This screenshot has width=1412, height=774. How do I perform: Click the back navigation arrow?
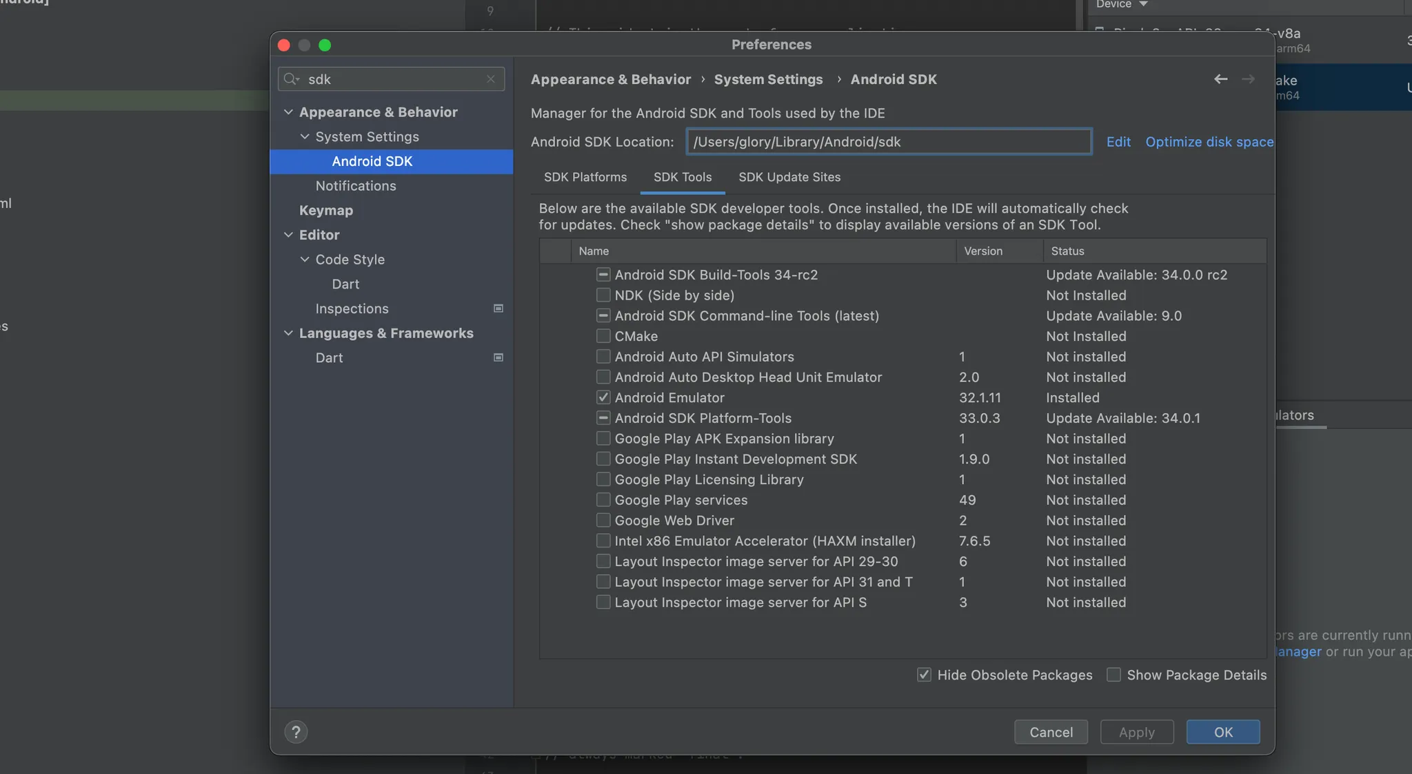[1220, 79]
